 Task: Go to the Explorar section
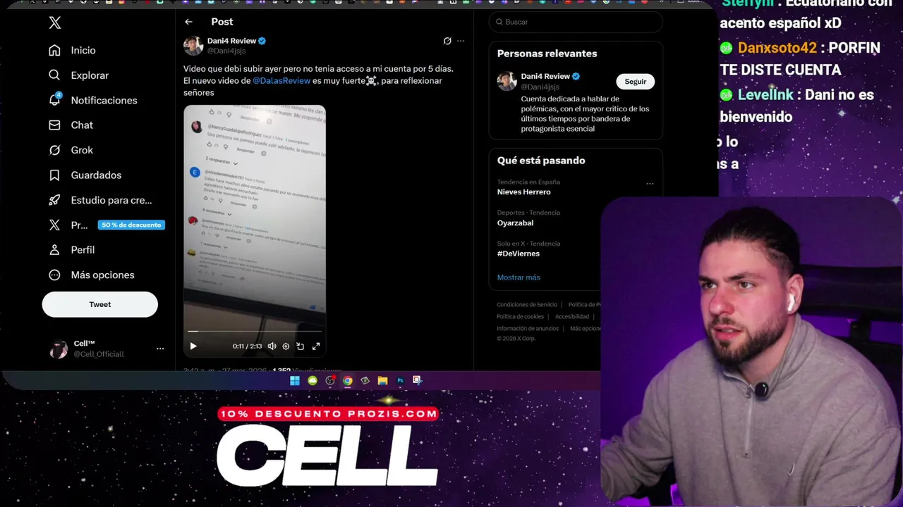point(78,75)
